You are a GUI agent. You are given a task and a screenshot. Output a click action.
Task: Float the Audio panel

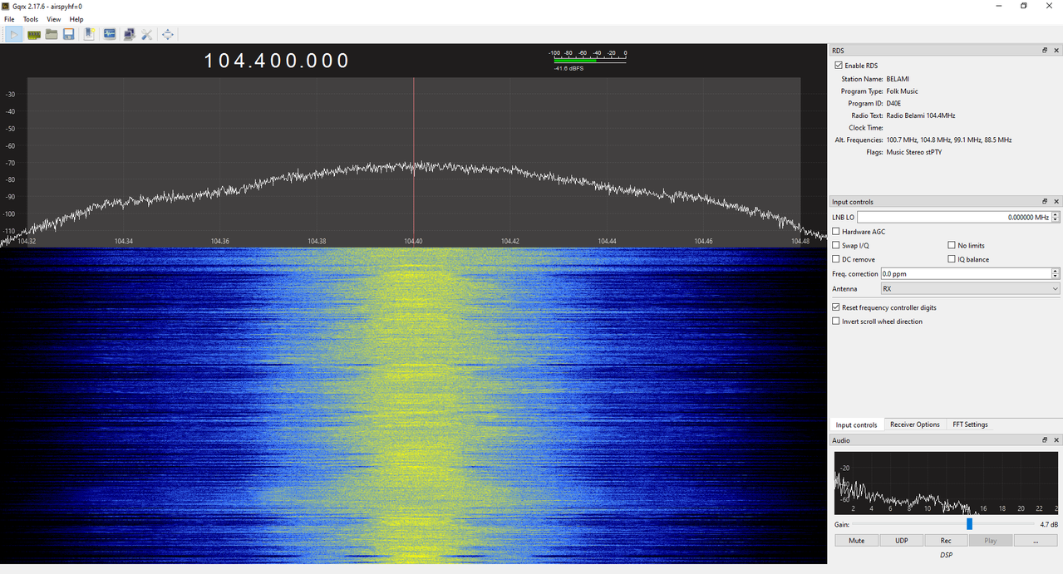(x=1045, y=440)
